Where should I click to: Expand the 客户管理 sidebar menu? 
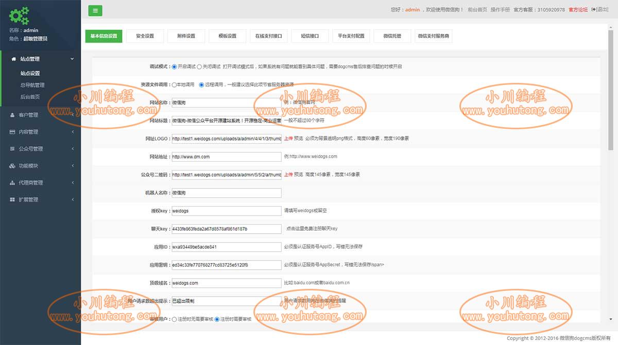40,115
